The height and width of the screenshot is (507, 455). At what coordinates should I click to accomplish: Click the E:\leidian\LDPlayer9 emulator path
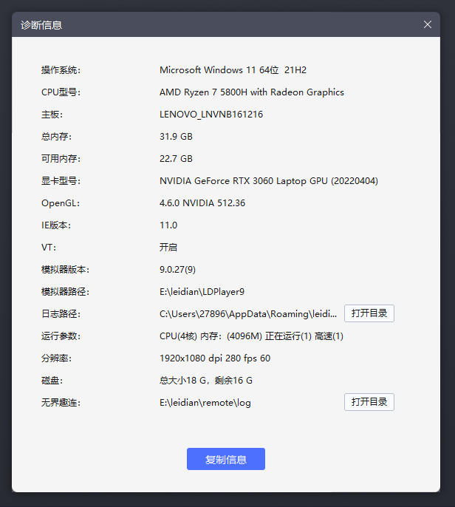pos(202,292)
